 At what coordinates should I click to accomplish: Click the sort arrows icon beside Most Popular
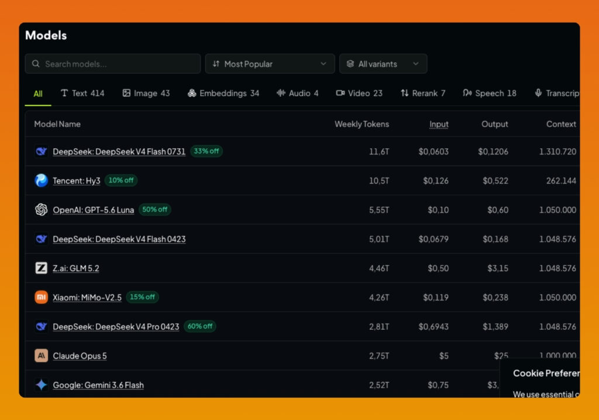216,63
